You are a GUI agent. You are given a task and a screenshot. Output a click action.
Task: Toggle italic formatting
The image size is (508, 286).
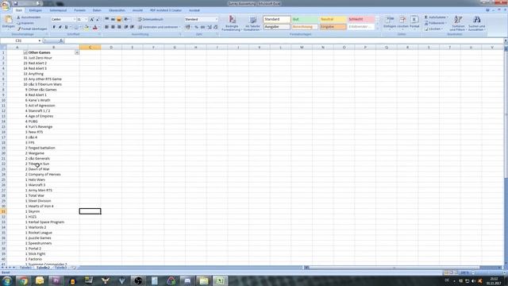[x=60, y=27]
